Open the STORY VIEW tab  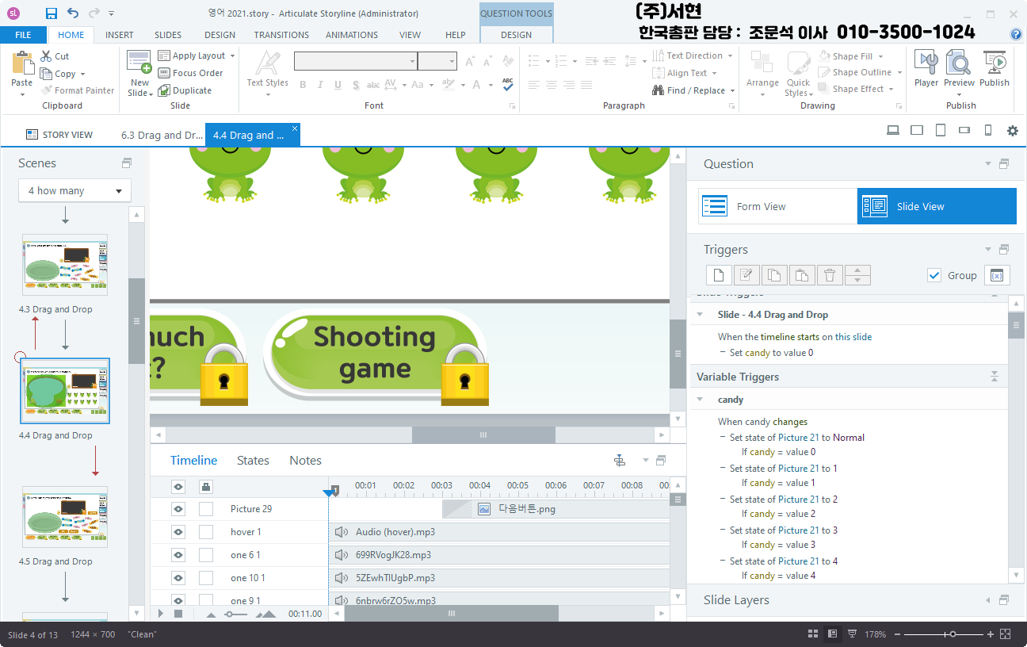point(59,135)
